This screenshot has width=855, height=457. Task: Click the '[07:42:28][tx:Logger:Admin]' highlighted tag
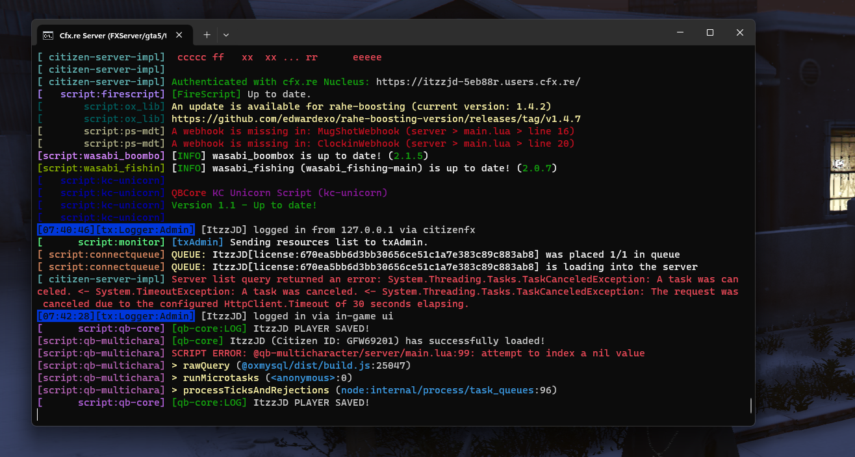click(x=116, y=316)
